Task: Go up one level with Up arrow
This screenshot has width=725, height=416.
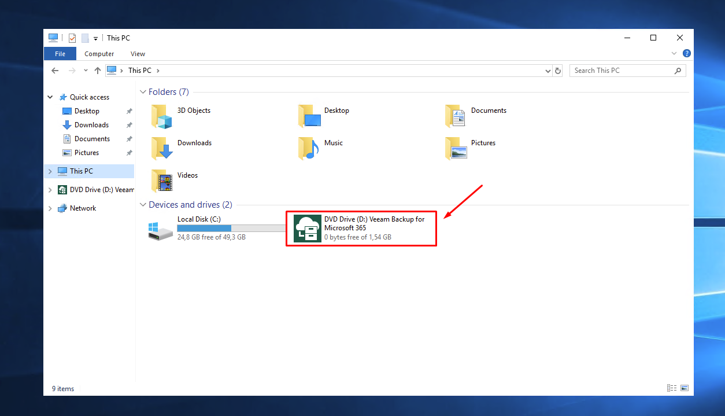Action: [x=98, y=71]
